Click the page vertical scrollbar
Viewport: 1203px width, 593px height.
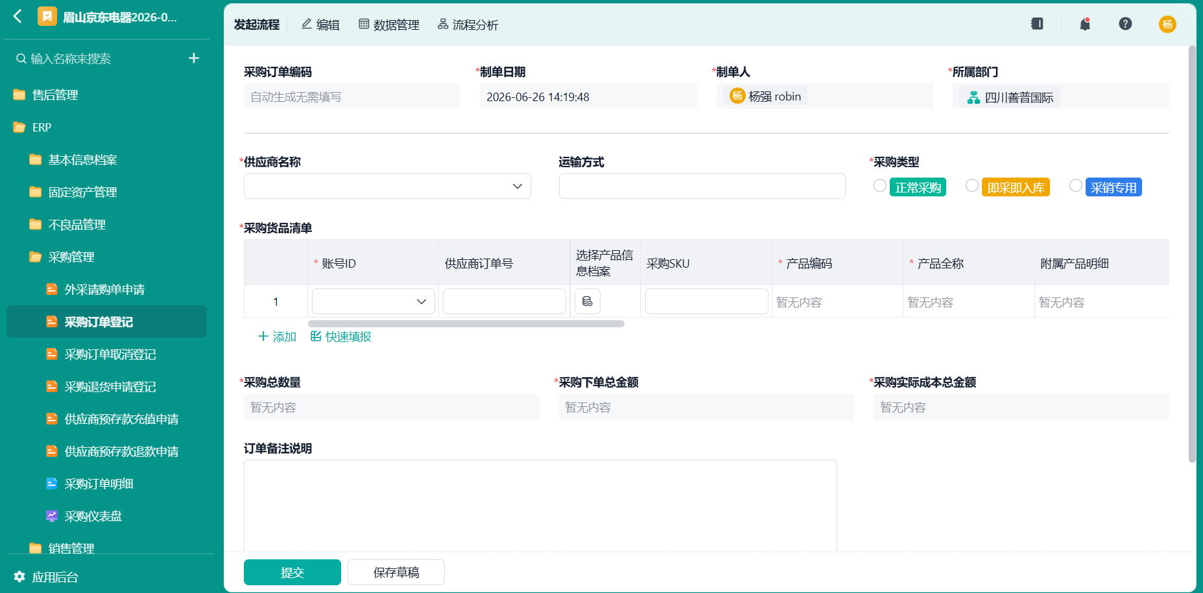1192,254
